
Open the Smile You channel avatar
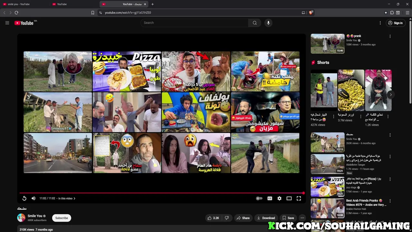click(21, 218)
